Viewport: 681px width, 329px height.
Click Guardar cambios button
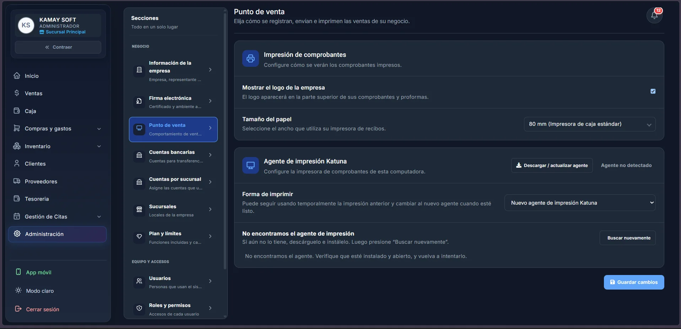634,282
